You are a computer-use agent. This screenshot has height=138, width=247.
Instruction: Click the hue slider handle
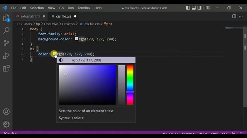pyautogui.click(x=130, y=92)
